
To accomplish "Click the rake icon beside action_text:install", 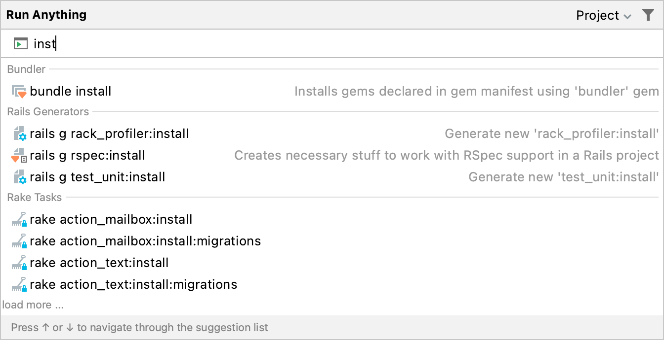I will pyautogui.click(x=20, y=263).
